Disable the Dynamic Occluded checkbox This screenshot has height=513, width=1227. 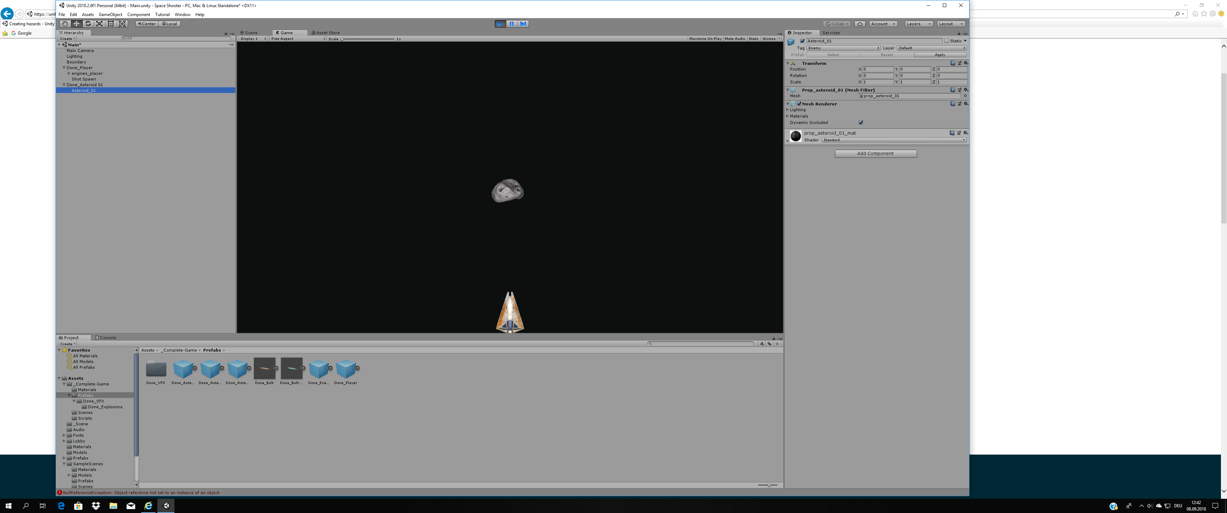click(860, 122)
